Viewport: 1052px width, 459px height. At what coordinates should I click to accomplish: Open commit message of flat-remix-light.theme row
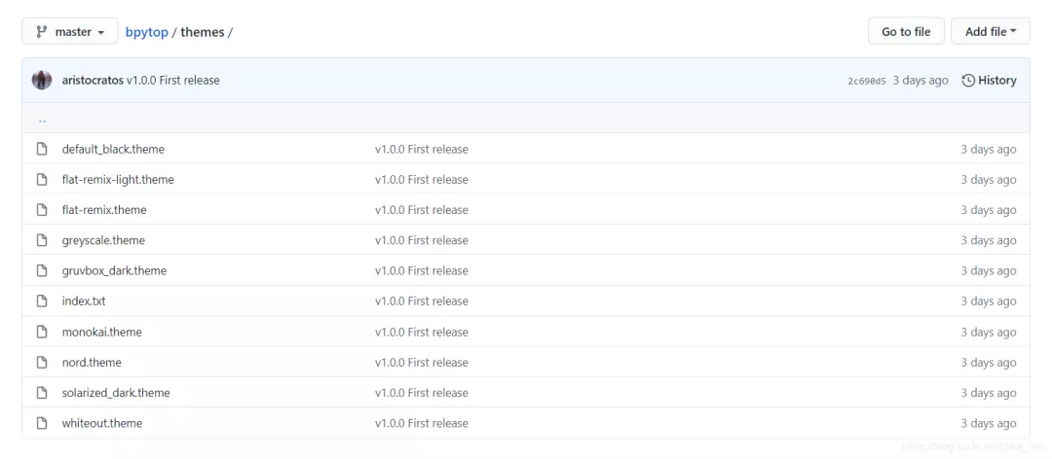tap(422, 180)
